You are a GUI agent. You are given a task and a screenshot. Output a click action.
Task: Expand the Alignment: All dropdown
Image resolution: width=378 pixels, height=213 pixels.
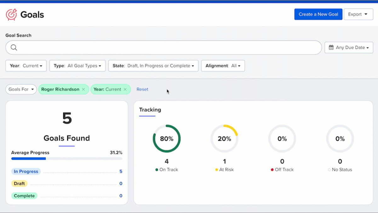[223, 66]
